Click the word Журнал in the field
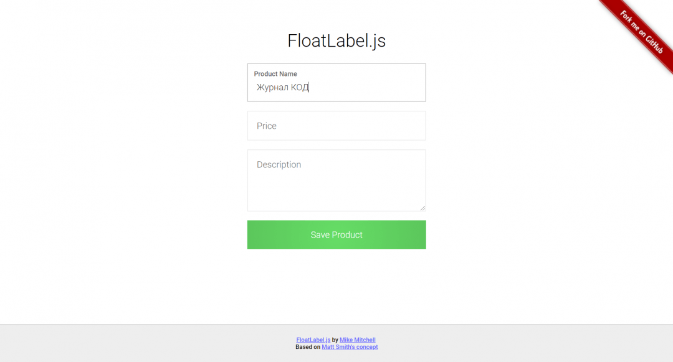The image size is (673, 362). point(272,88)
